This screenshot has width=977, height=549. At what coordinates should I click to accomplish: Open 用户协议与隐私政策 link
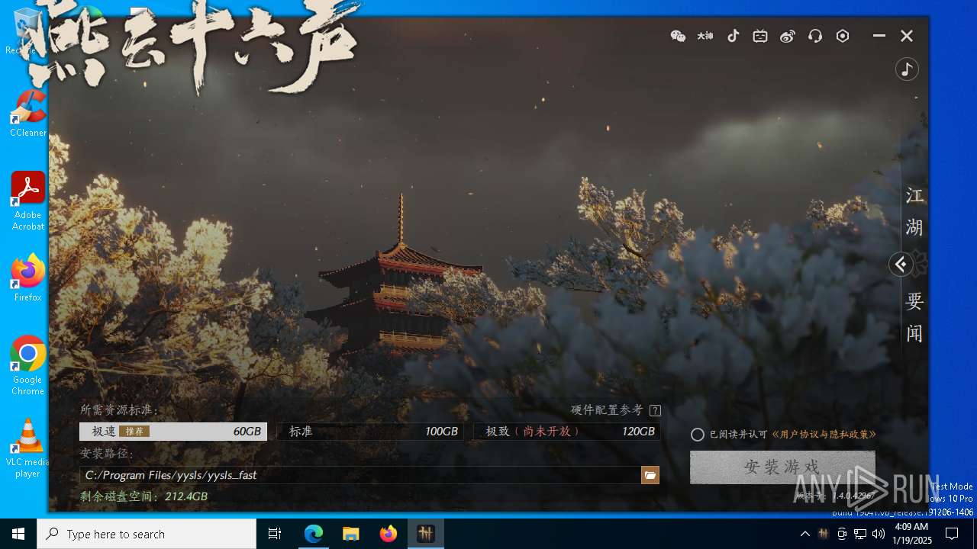pos(824,435)
